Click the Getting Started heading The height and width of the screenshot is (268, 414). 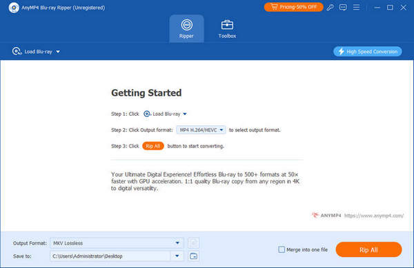point(146,93)
